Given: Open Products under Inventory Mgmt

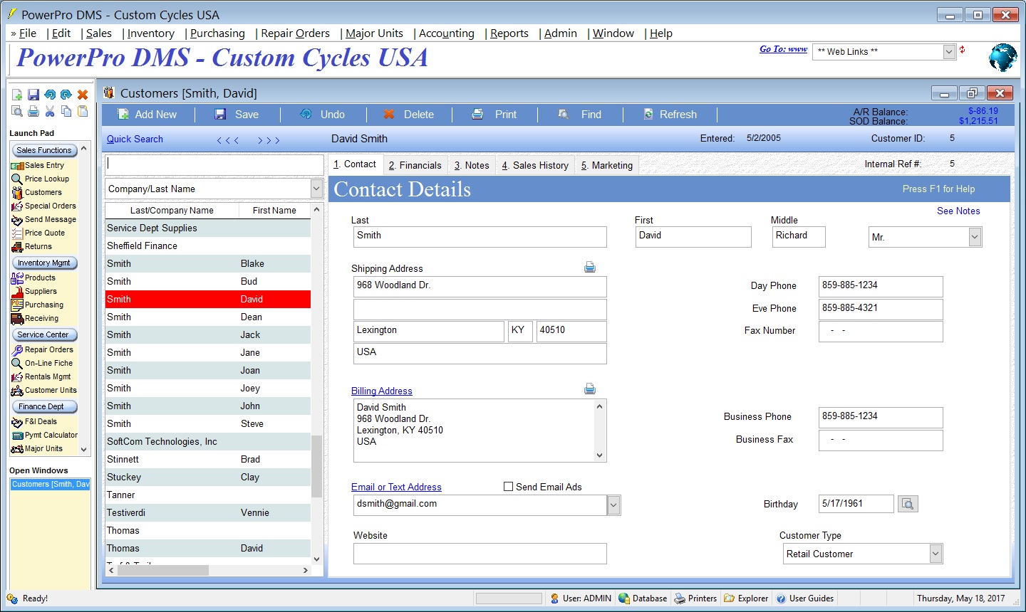Looking at the screenshot, I should click(x=41, y=278).
